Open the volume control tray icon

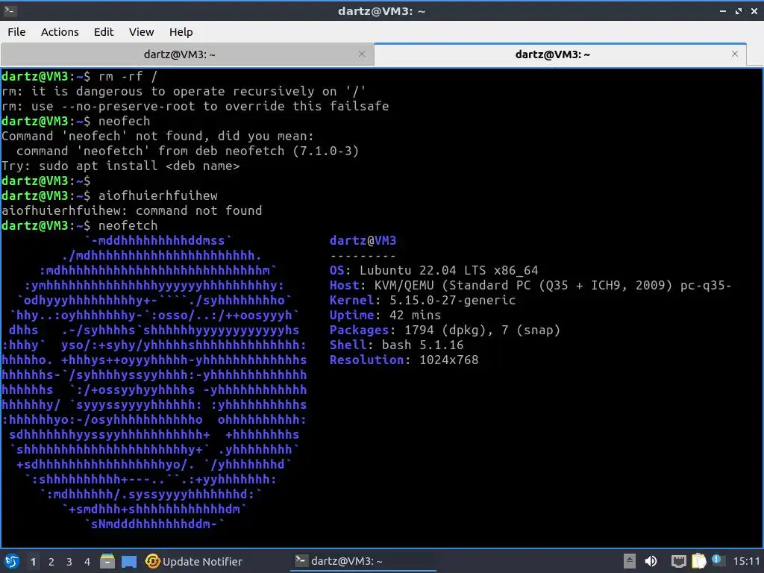click(651, 561)
